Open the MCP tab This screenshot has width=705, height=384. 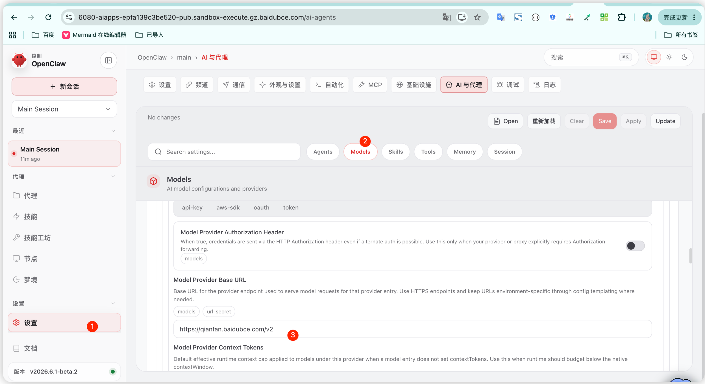[x=370, y=85]
